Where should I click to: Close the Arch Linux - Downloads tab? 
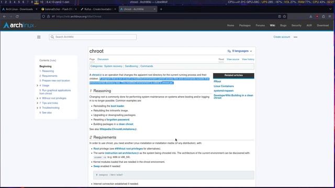36,9
